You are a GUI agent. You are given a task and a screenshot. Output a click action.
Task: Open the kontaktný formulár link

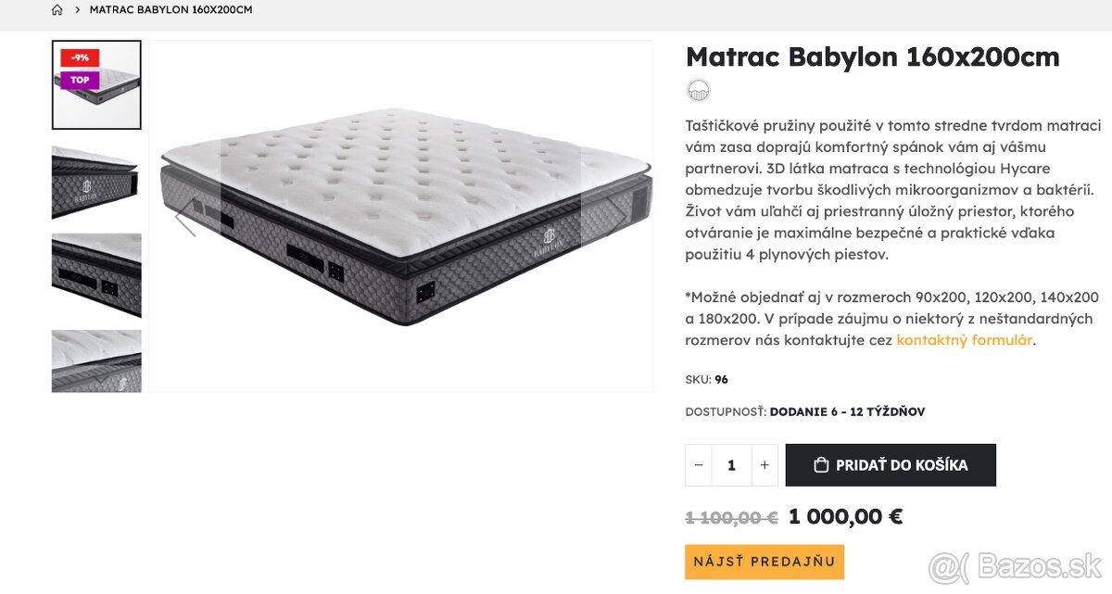click(x=964, y=339)
